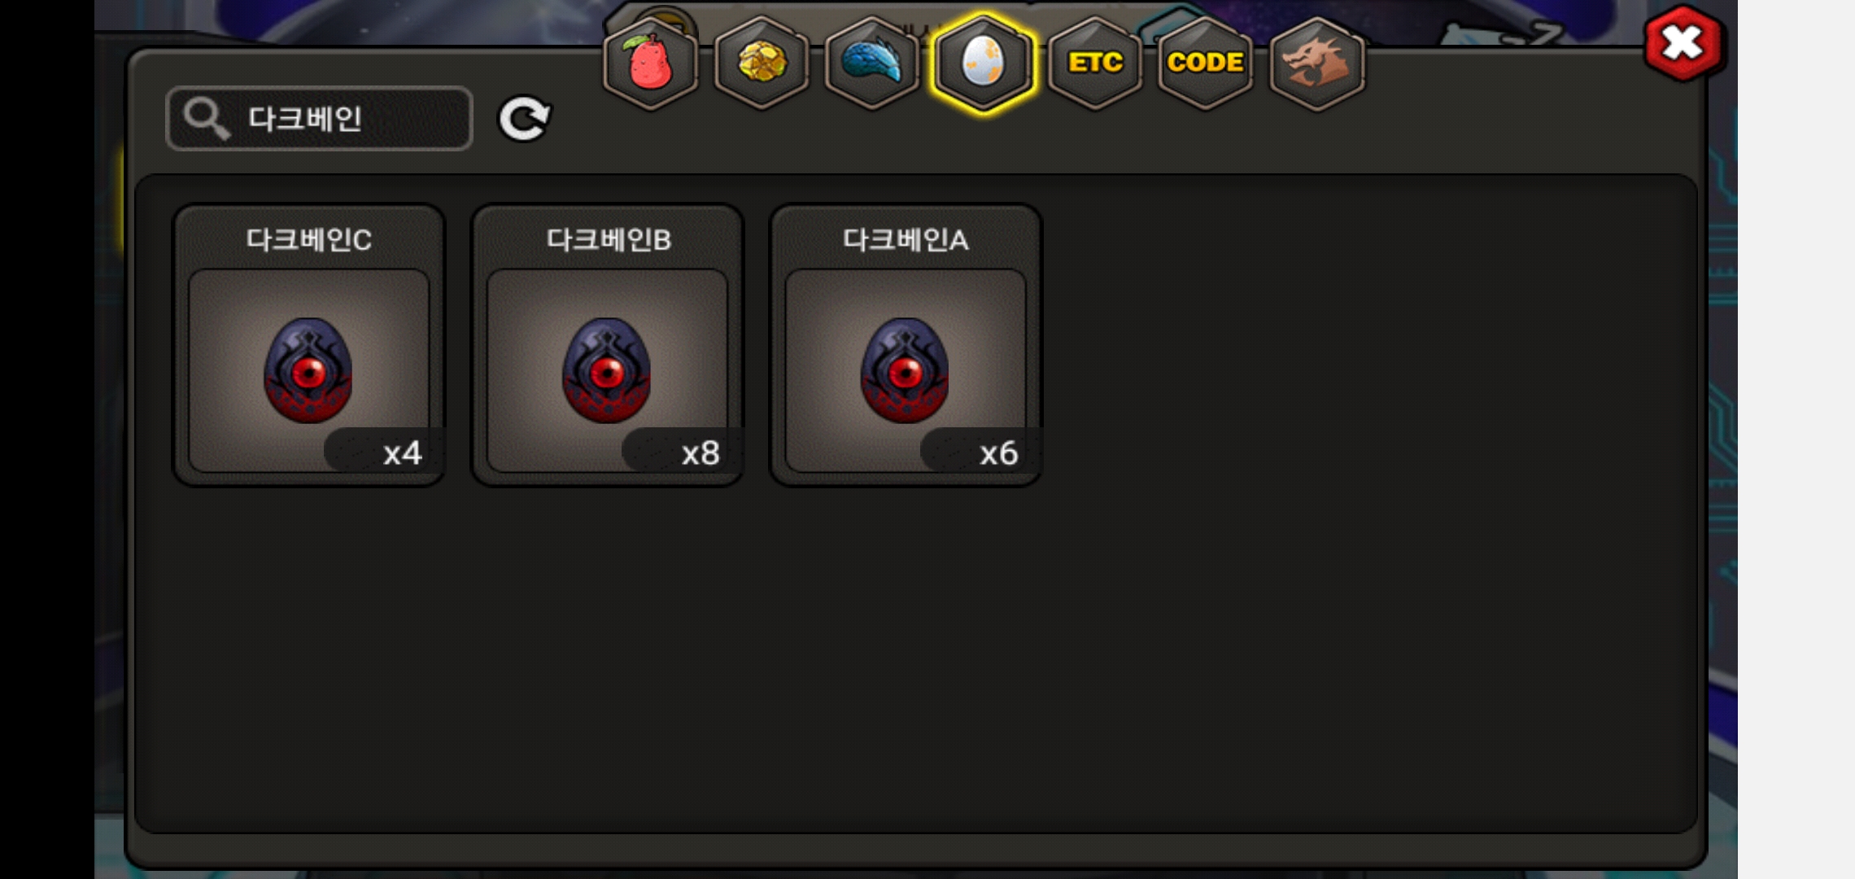1855x879 pixels.
Task: Focus the 다크베인 search field
Action: (x=319, y=119)
